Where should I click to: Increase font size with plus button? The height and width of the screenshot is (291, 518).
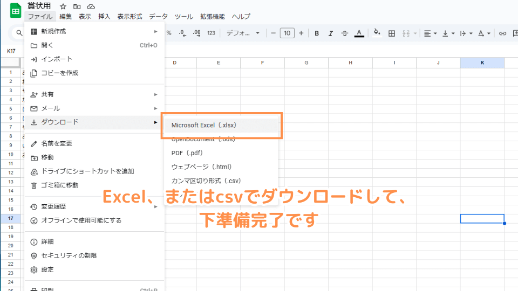[301, 33]
